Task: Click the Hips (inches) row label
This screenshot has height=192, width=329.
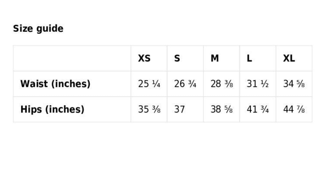Action: pos(52,109)
